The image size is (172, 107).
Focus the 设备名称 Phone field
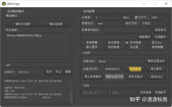click(x=121, y=61)
